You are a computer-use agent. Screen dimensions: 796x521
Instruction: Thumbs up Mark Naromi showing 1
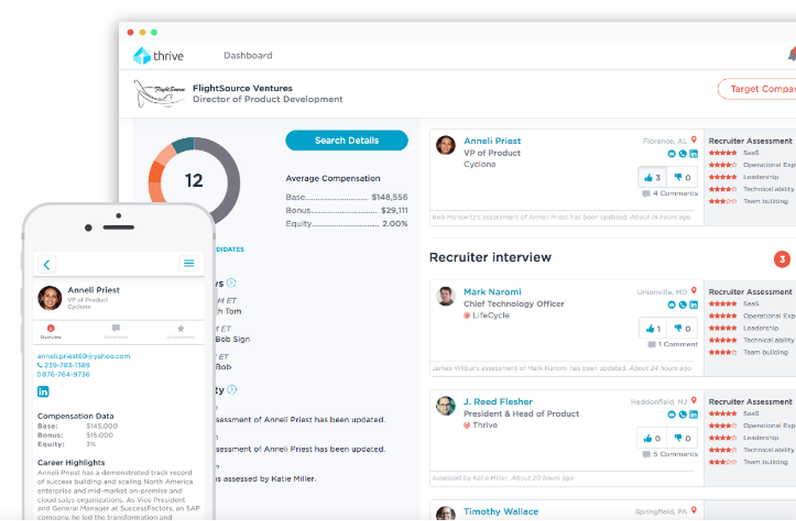click(654, 329)
